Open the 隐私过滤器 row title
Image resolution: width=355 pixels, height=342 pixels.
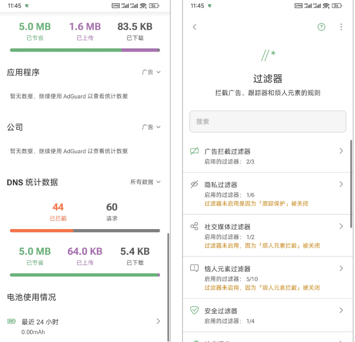click(221, 184)
